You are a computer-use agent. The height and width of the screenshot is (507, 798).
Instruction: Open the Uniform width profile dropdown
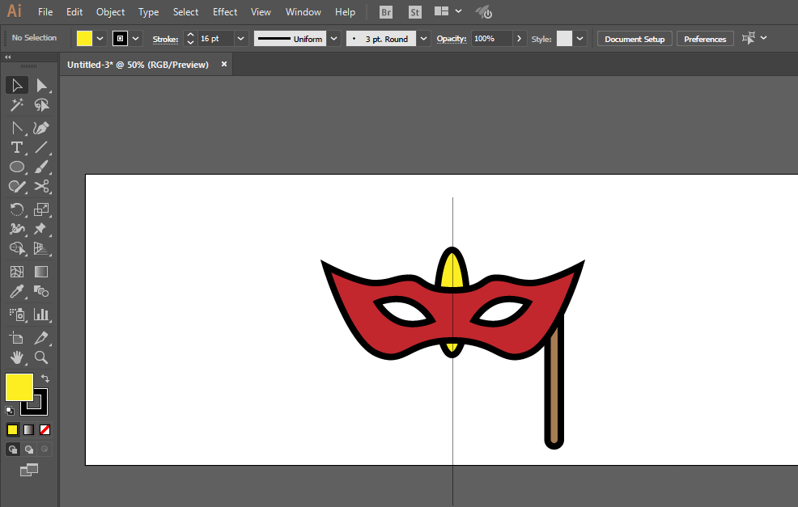[x=333, y=38]
